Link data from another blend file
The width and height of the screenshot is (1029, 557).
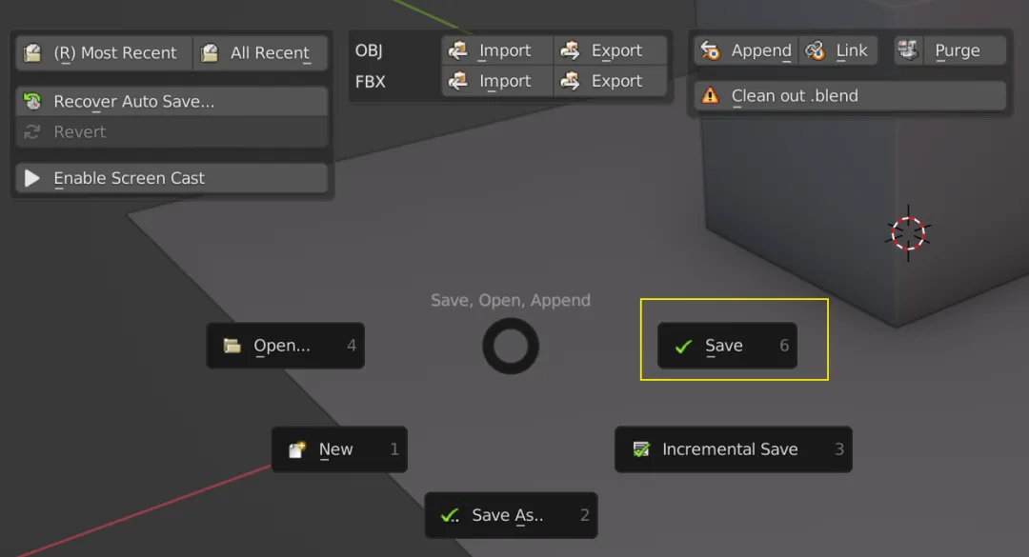point(838,50)
